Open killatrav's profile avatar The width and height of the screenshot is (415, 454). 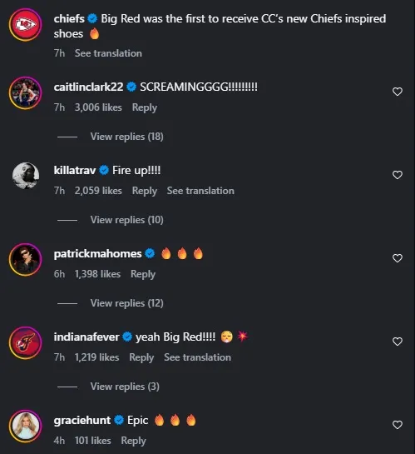tap(26, 176)
